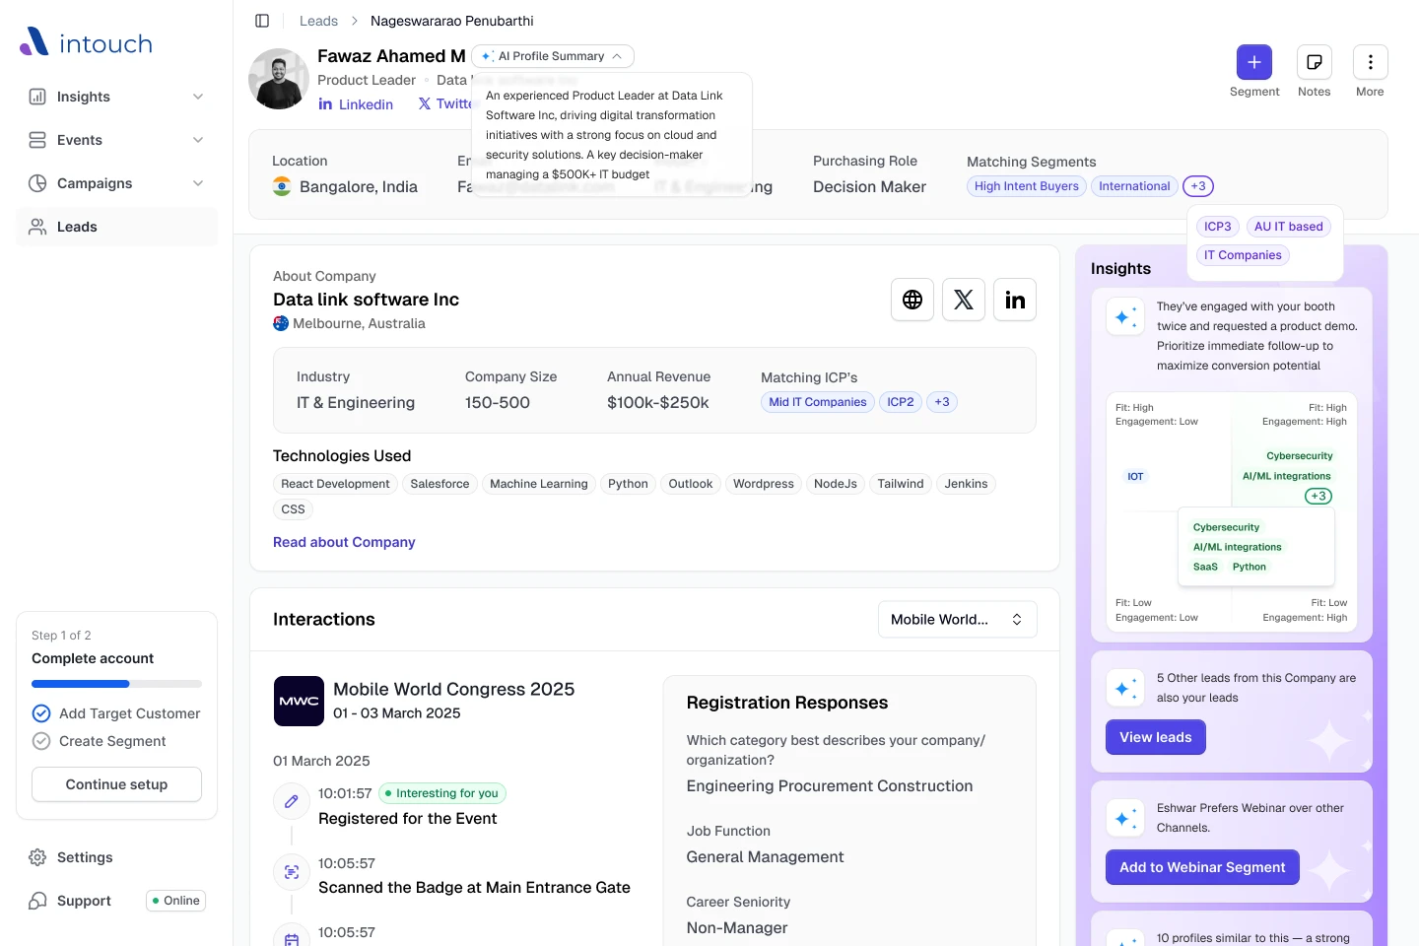1419x946 pixels.
Task: Click the Nageswararao Penubarthi breadcrumb
Action: (452, 21)
